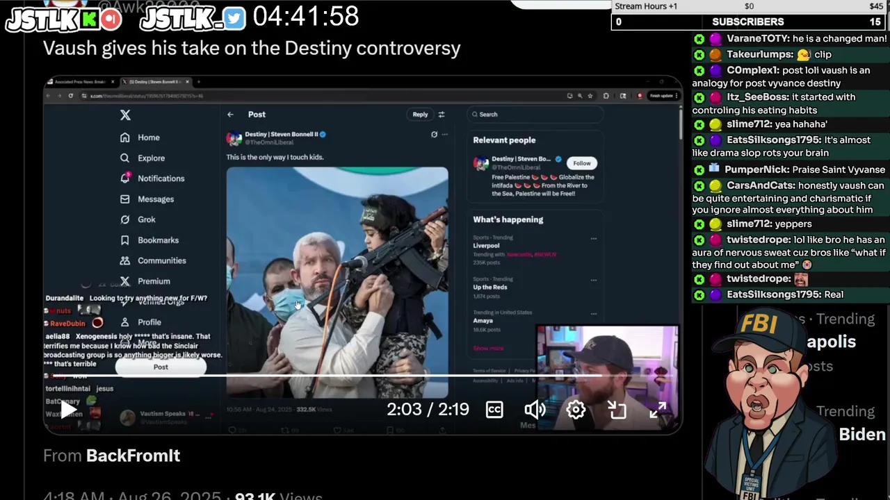Click the Communities people icon
Screen dimensions: 890x500
click(124, 260)
